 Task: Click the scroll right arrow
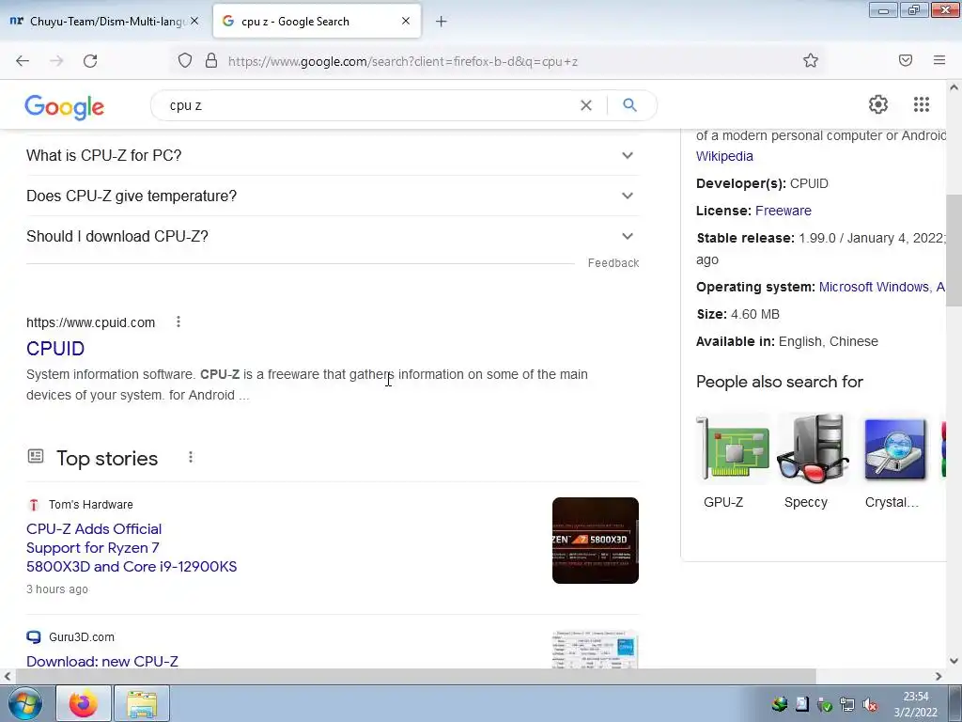tap(939, 676)
